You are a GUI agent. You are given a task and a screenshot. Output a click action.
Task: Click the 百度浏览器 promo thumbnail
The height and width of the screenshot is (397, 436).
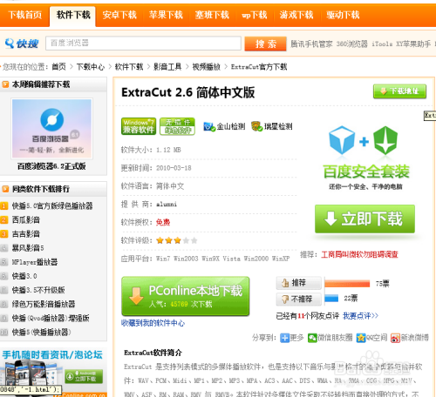[x=51, y=129]
